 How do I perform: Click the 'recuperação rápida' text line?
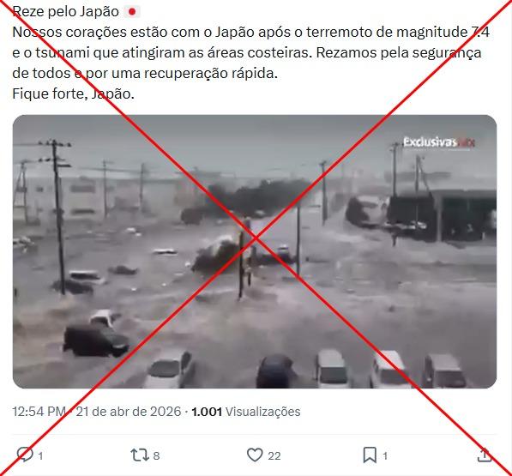pos(211,74)
